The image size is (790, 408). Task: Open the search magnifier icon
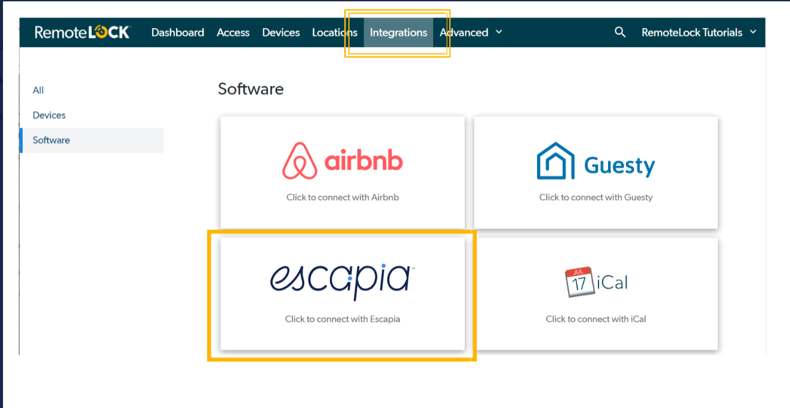coord(620,32)
